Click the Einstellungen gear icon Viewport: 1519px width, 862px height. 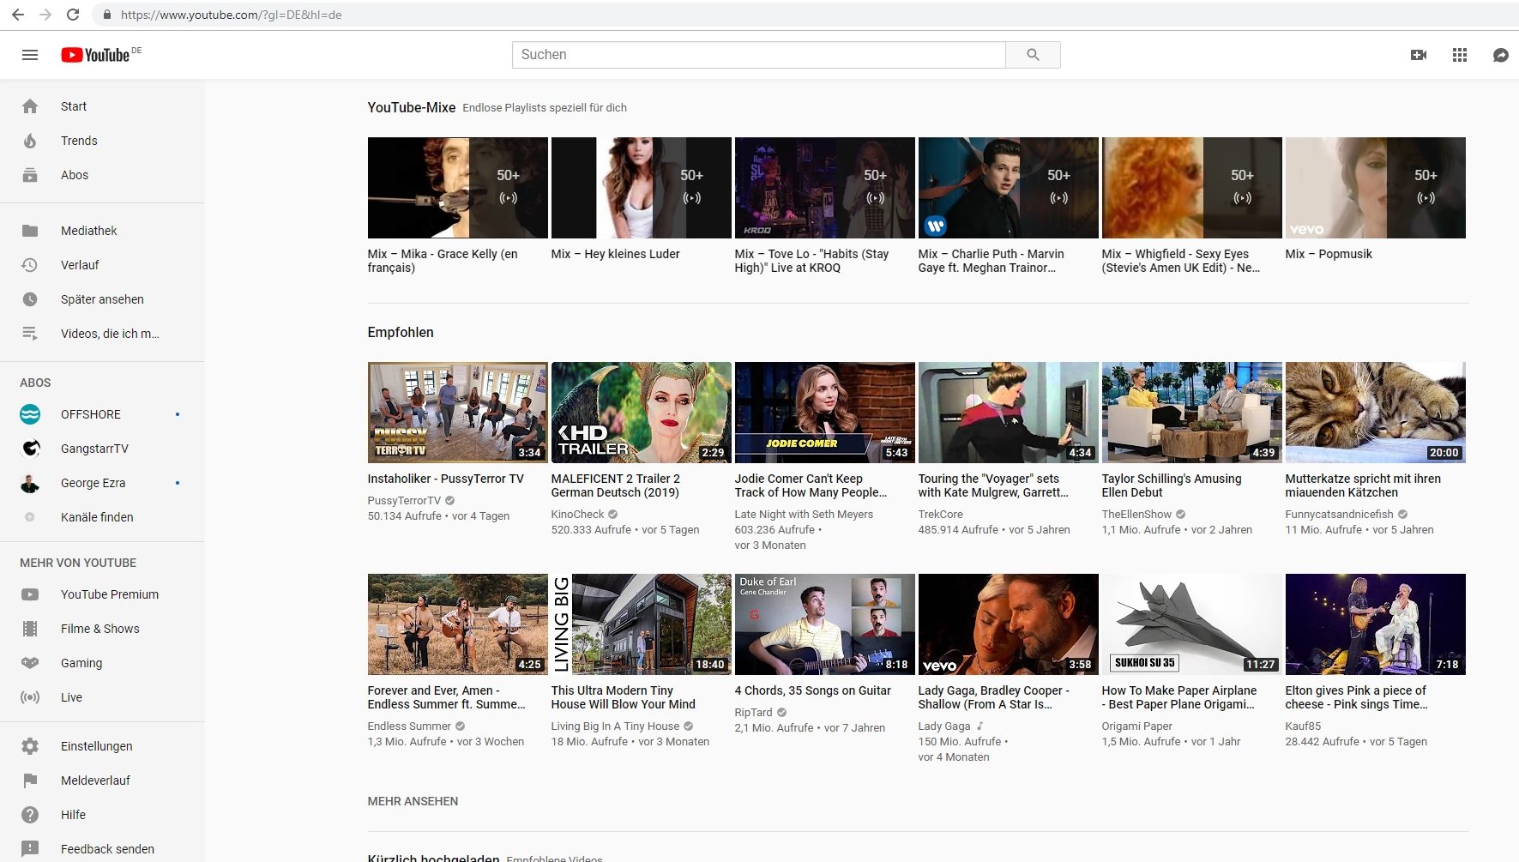(x=30, y=746)
